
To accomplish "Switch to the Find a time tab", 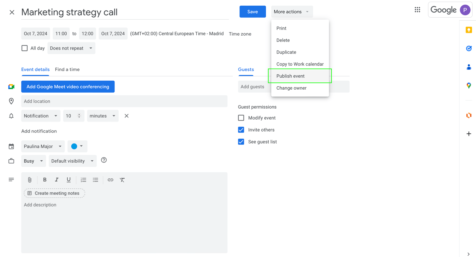I will [67, 69].
